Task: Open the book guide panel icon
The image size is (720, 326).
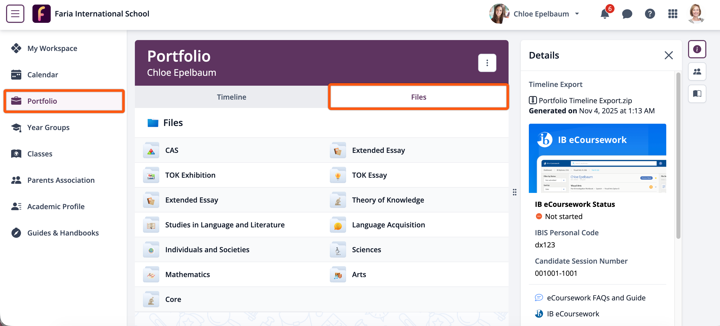Action: click(x=697, y=94)
